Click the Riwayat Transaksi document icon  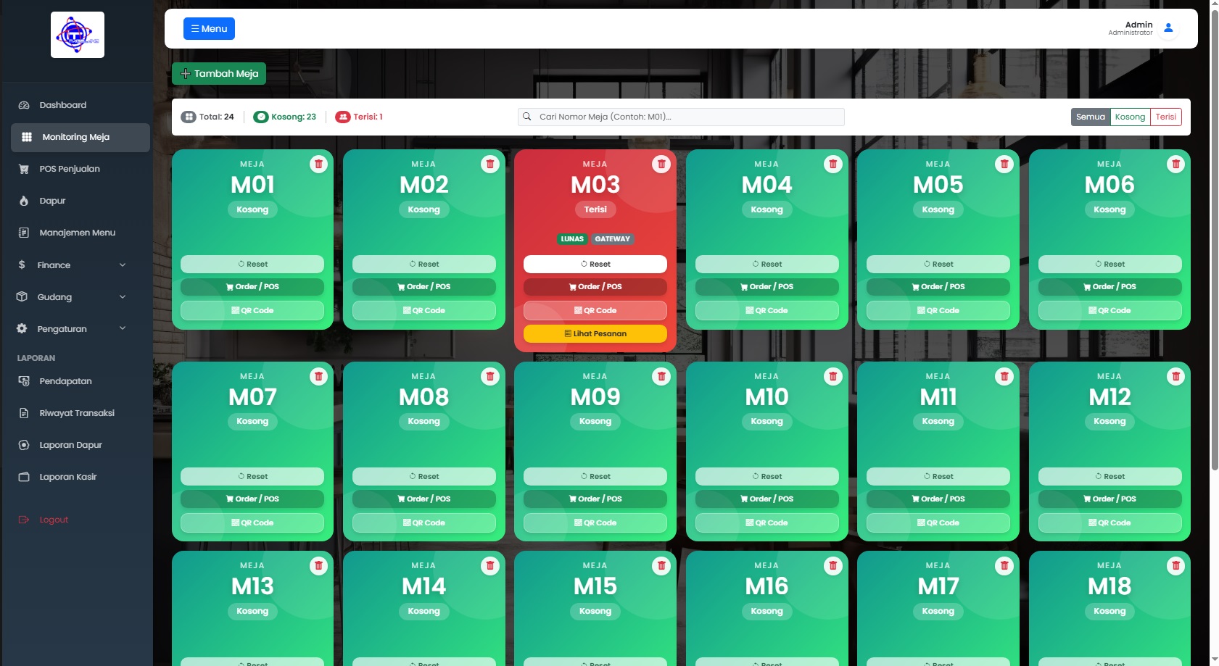click(24, 413)
